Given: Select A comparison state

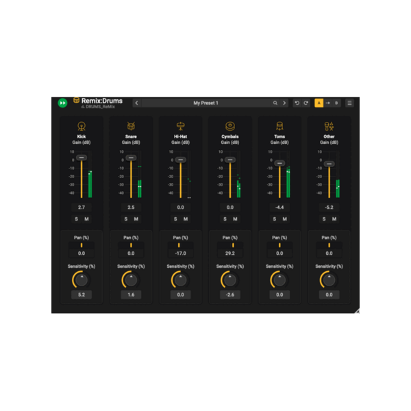Looking at the screenshot, I should pyautogui.click(x=319, y=103).
